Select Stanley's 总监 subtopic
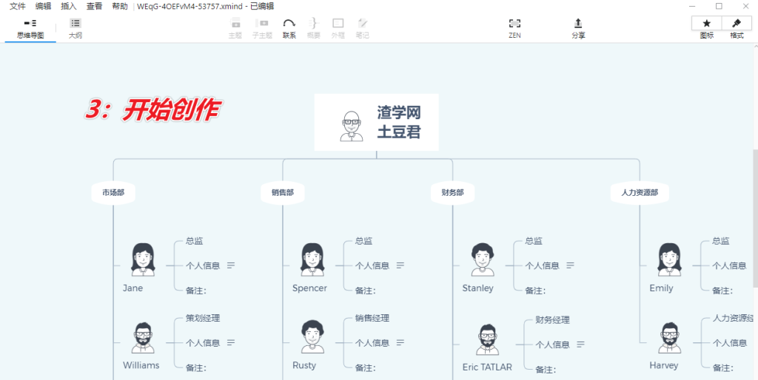The width and height of the screenshot is (758, 380). (534, 241)
